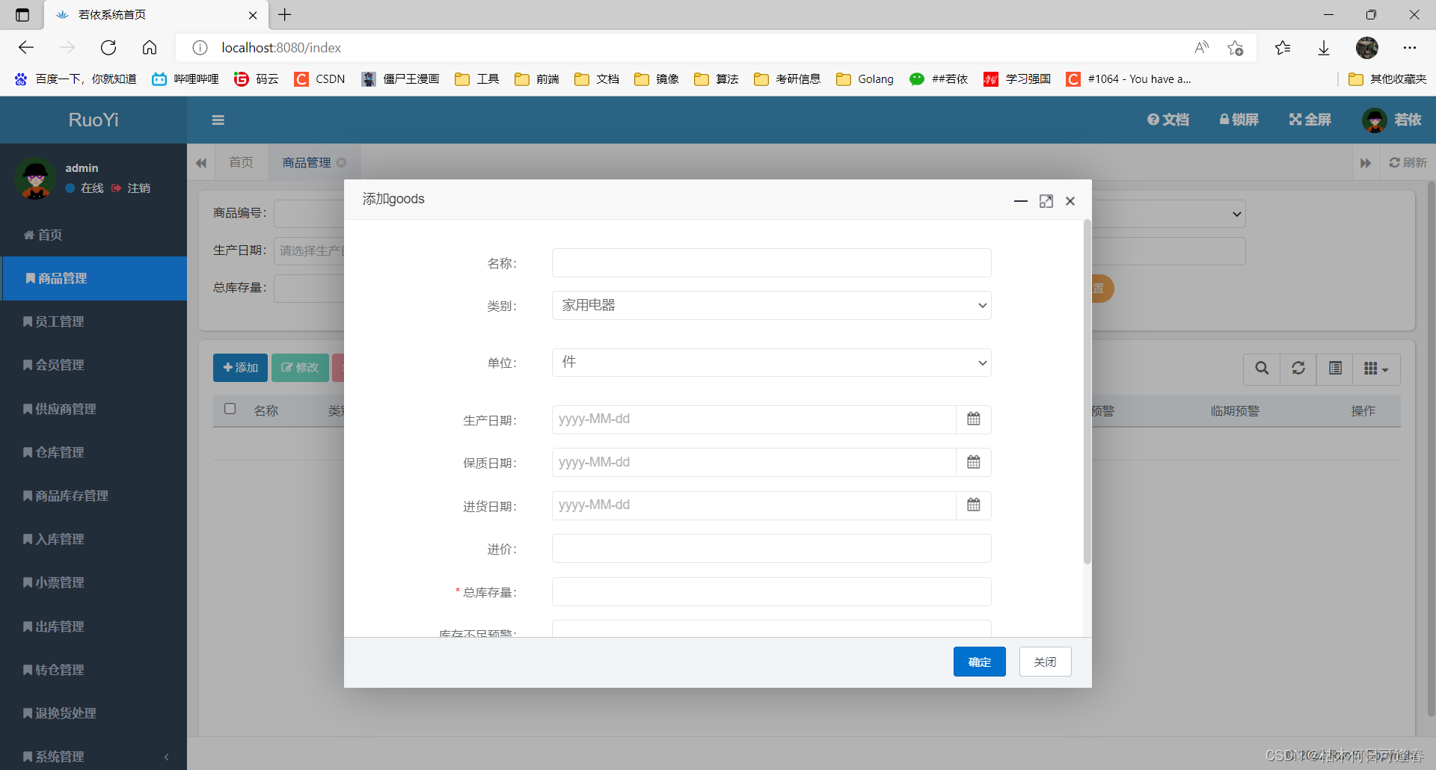
Task: Switch to the 首页 tab
Action: (x=242, y=162)
